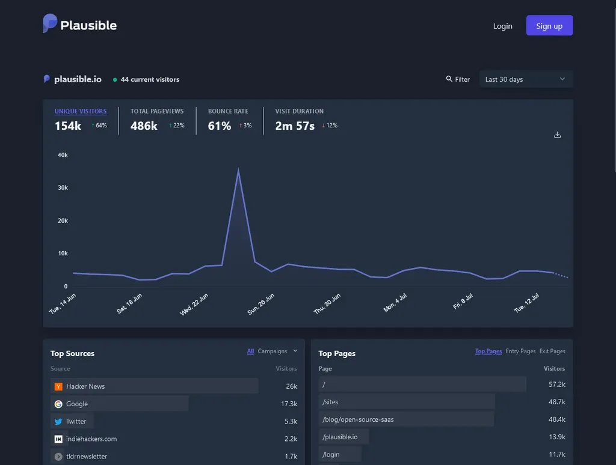Select the Visit Duration metric tab
Screen dimensions: 616x465
click(300, 111)
